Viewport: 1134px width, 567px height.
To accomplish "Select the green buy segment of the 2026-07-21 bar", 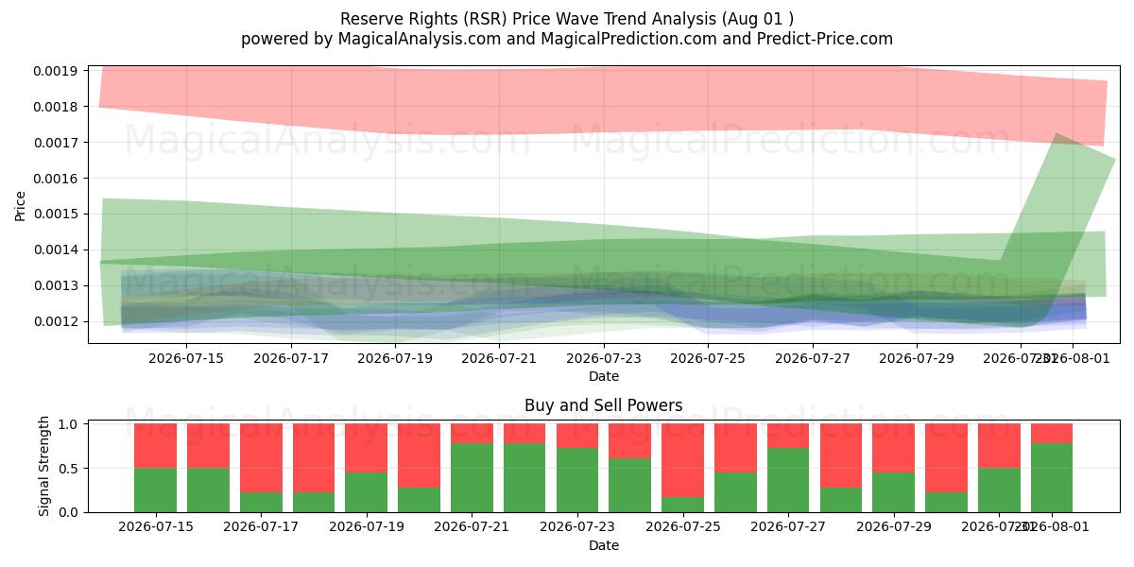I will pyautogui.click(x=472, y=478).
